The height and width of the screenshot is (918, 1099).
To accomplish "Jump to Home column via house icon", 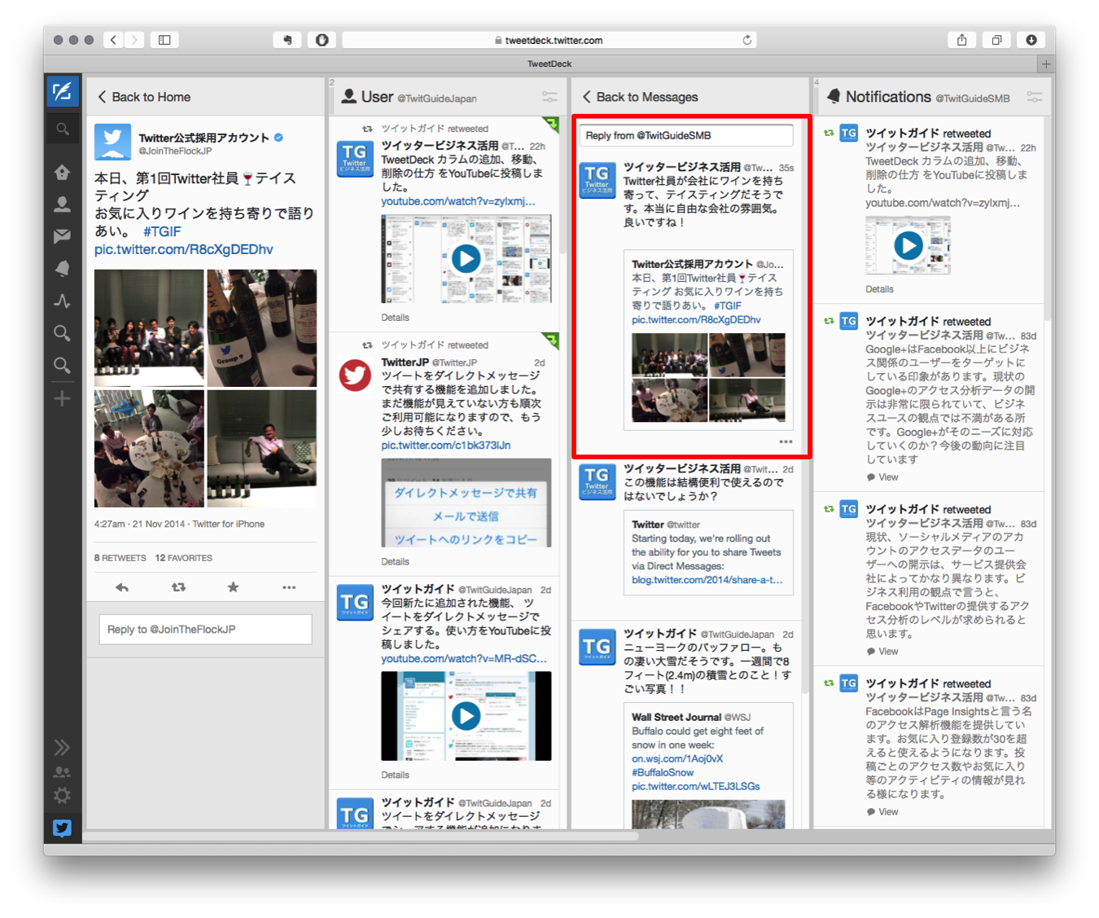I will coord(62,172).
